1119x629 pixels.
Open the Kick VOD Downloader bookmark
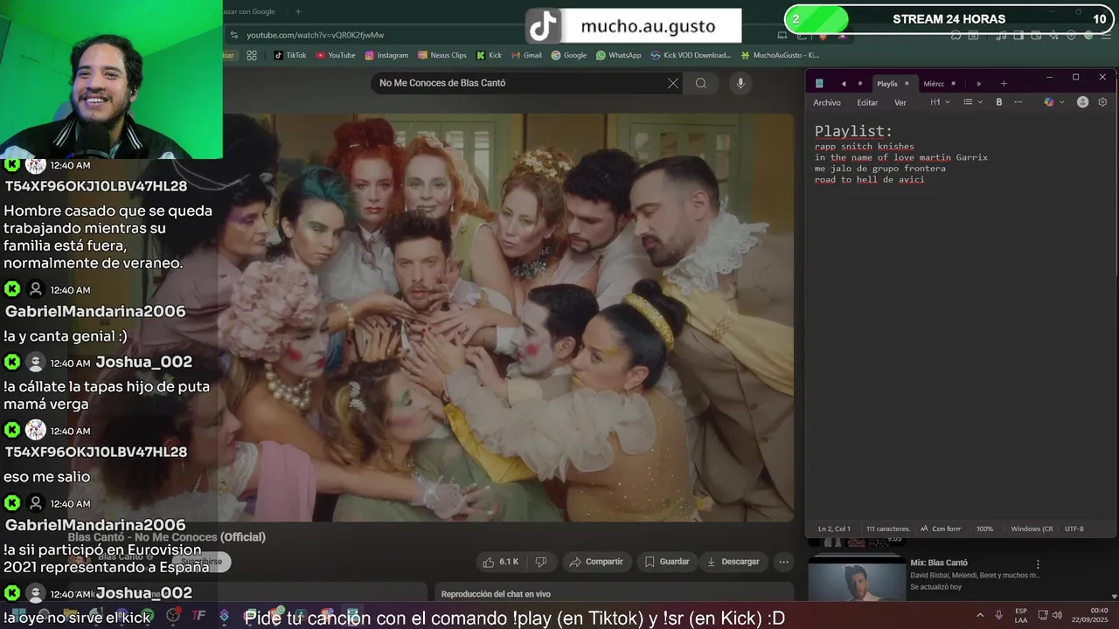(x=691, y=55)
